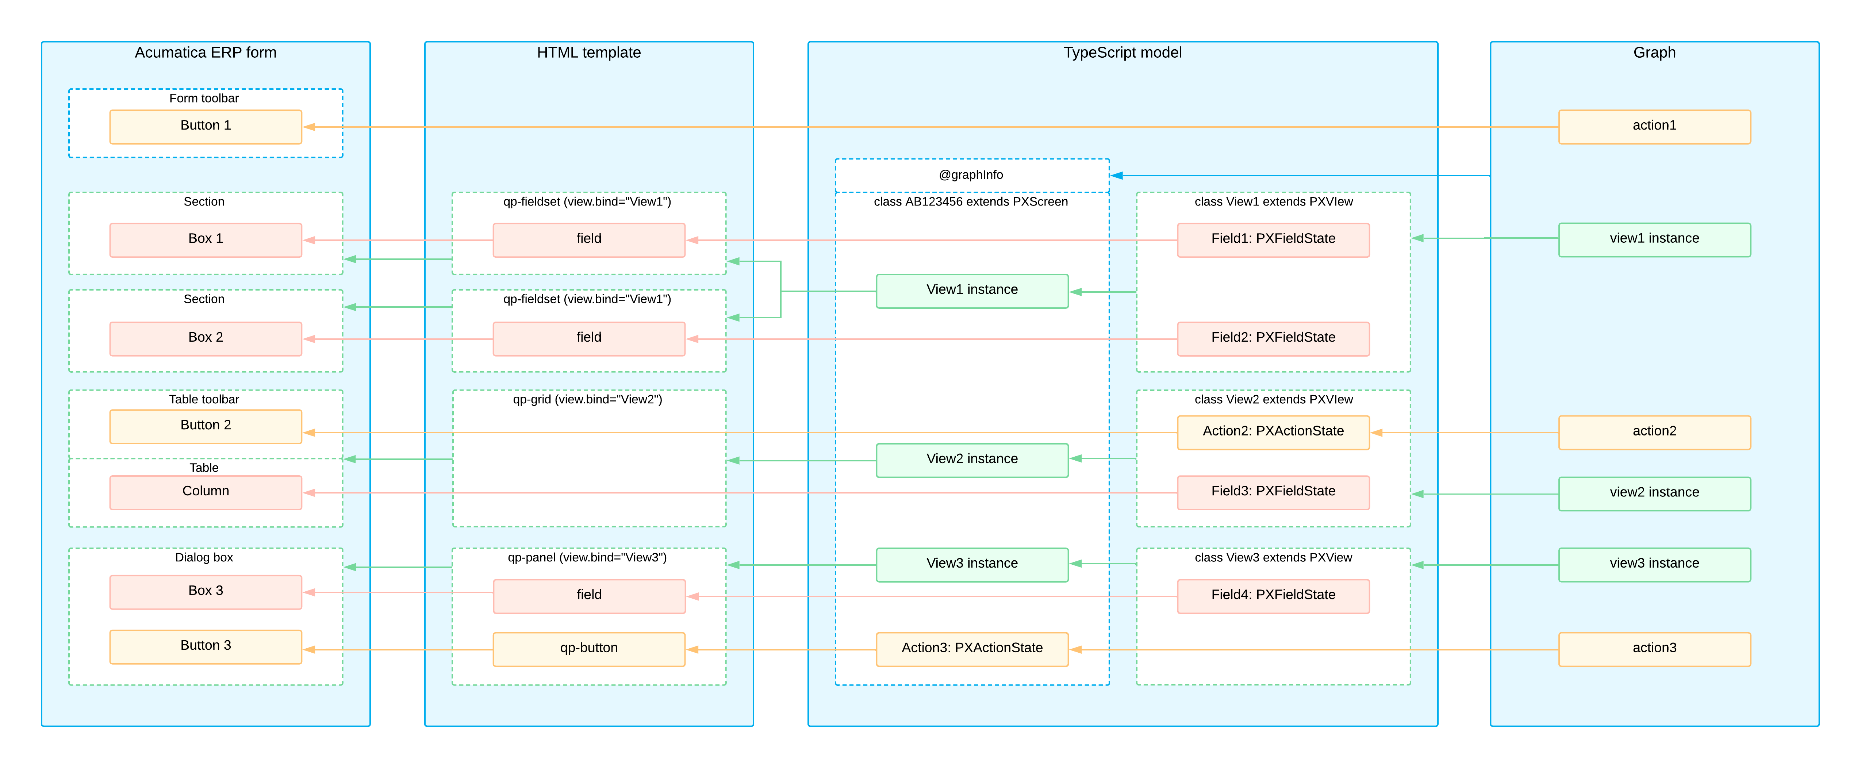The image size is (1861, 768).
Task: Select the Box 2 element
Action: [x=205, y=338]
